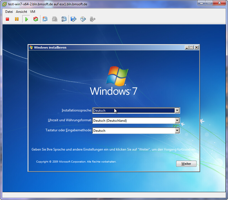Screen dimensions: 228x200
Task: Click the VMware console title bar icon
Action: (x=4, y=4)
